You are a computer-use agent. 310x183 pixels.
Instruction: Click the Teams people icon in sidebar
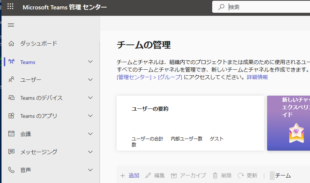pyautogui.click(x=11, y=61)
